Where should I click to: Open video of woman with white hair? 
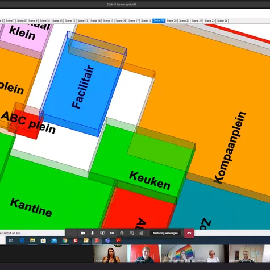pos(211,254)
